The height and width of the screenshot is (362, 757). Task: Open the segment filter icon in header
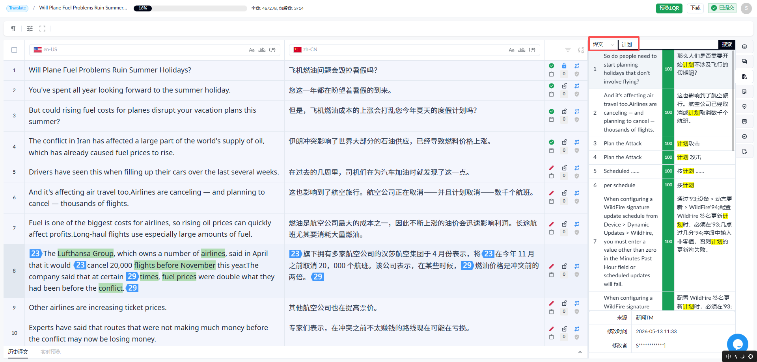(568, 50)
